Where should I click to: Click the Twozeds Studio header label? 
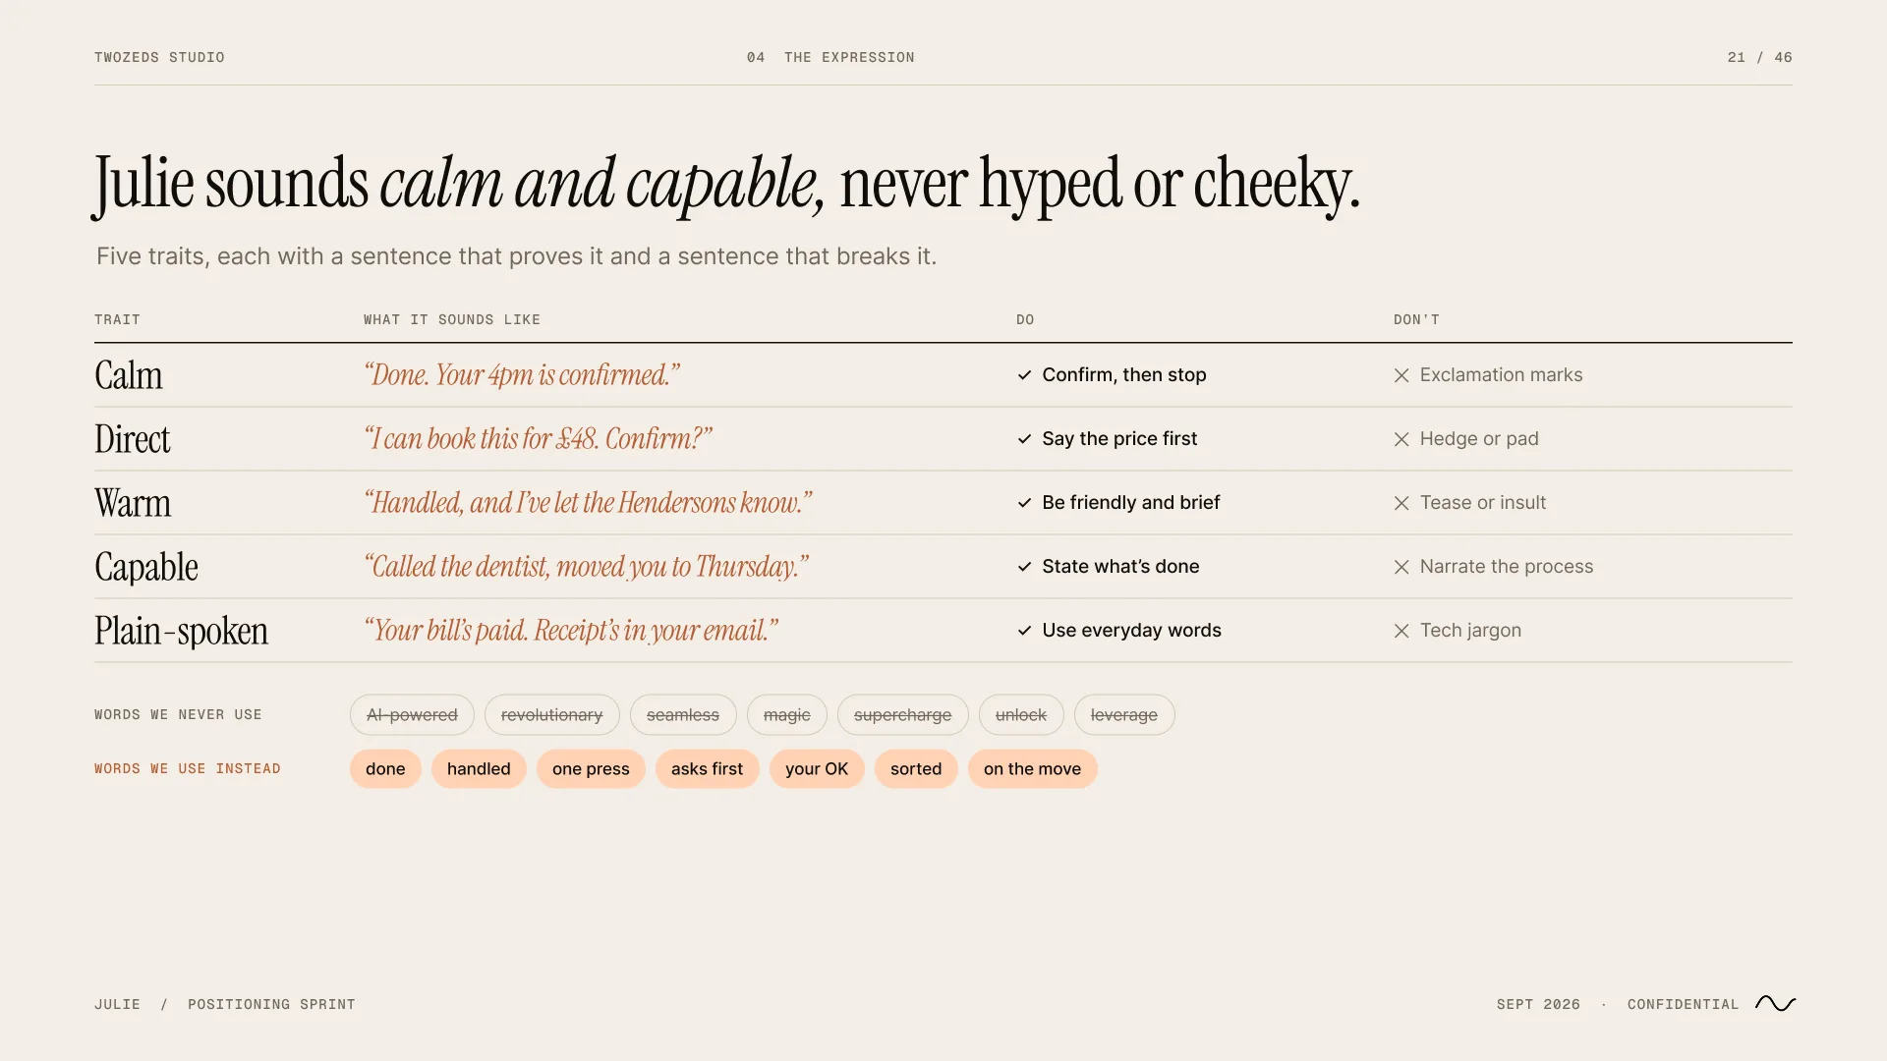159,57
